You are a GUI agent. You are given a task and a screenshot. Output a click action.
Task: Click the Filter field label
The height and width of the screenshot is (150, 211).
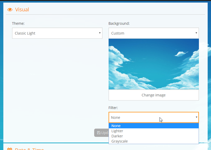coord(113,108)
